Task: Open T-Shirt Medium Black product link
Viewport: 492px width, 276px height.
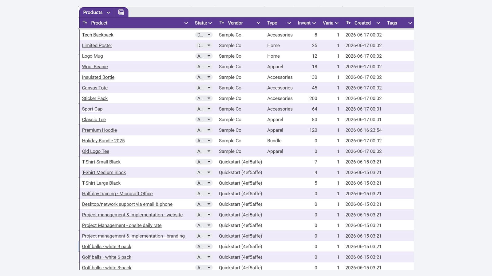Action: 104,172
